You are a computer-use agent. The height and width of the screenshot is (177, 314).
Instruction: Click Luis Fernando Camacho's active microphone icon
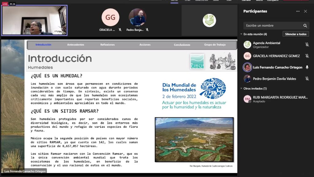tap(307, 67)
